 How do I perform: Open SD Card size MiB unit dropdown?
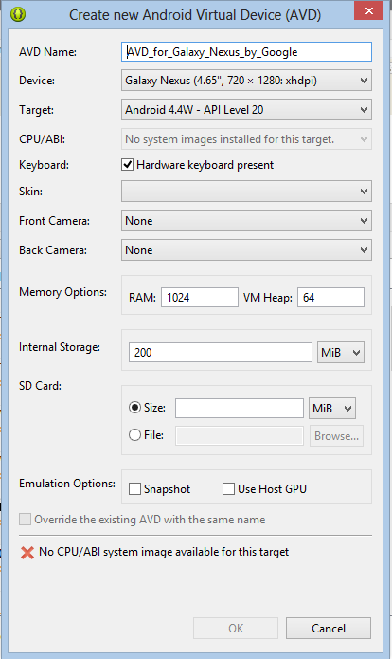pos(332,408)
